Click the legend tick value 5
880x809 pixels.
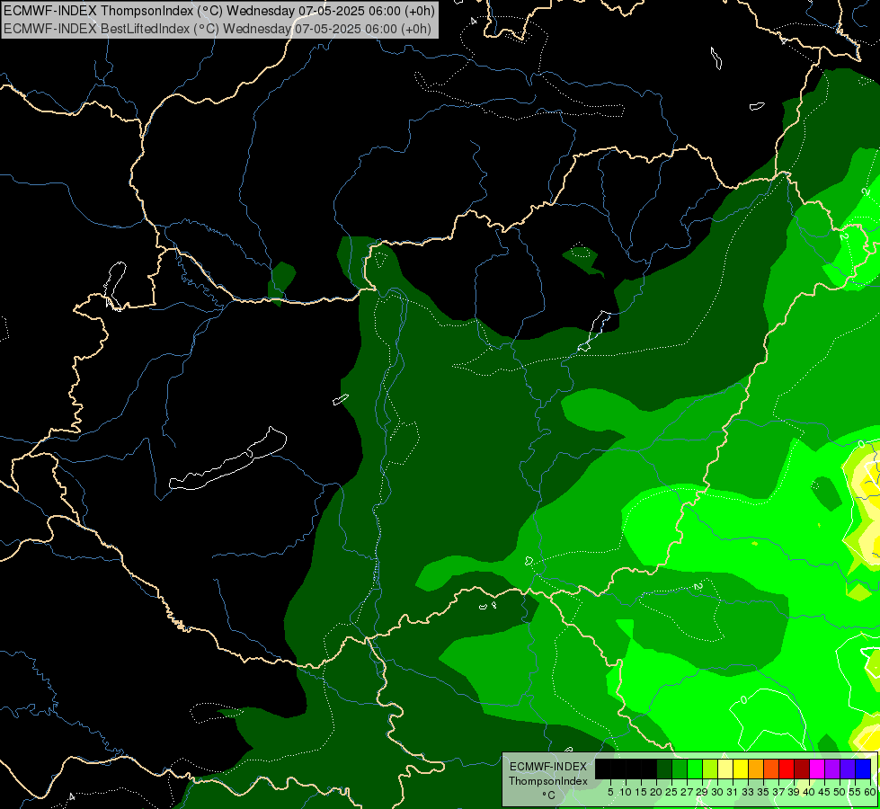(x=610, y=792)
